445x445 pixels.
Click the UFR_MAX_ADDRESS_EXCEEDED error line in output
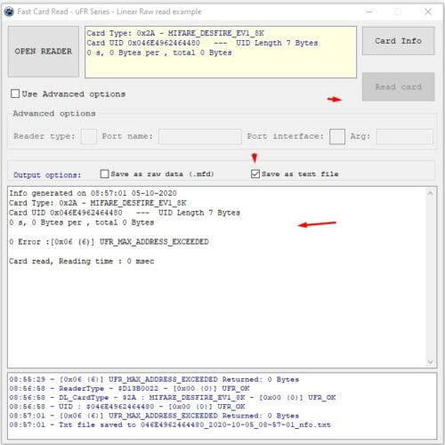pyautogui.click(x=109, y=242)
